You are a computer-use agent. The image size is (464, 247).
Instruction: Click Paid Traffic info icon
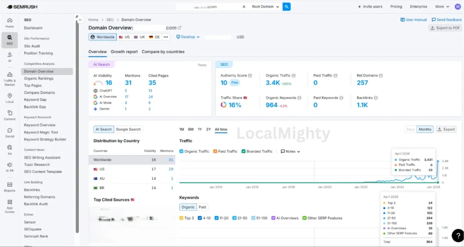click(336, 76)
